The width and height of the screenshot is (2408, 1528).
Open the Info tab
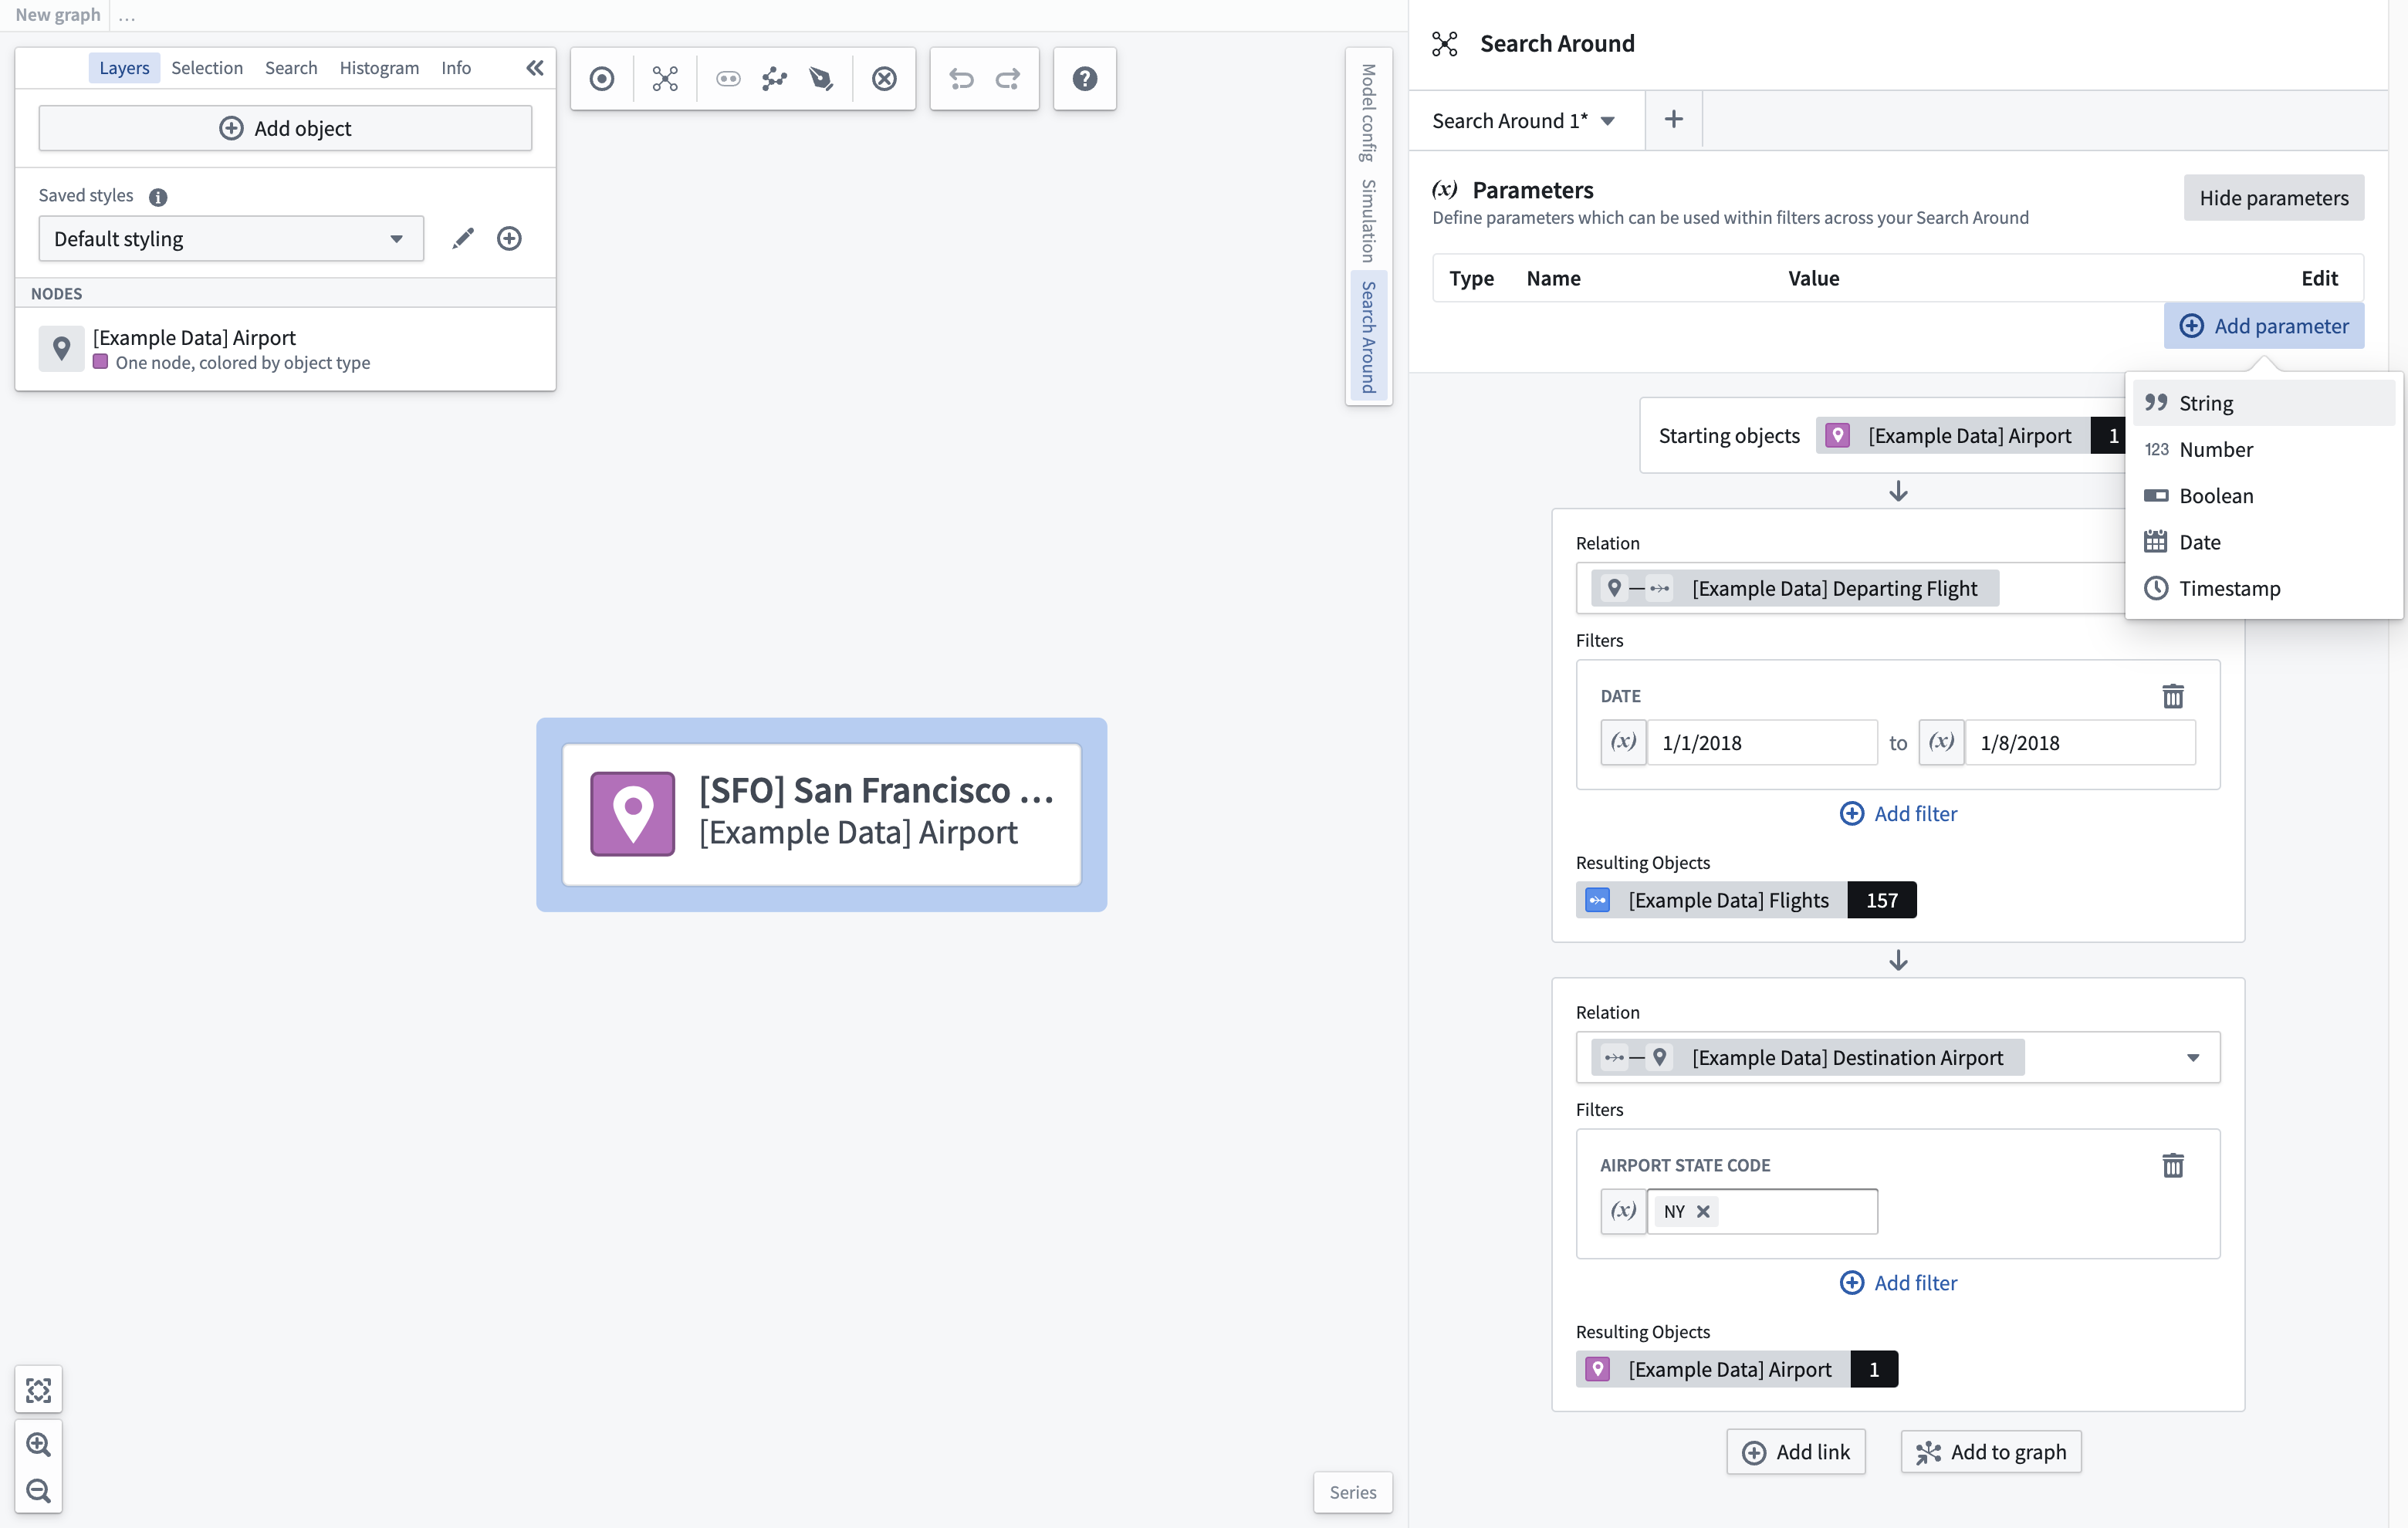pos(456,68)
